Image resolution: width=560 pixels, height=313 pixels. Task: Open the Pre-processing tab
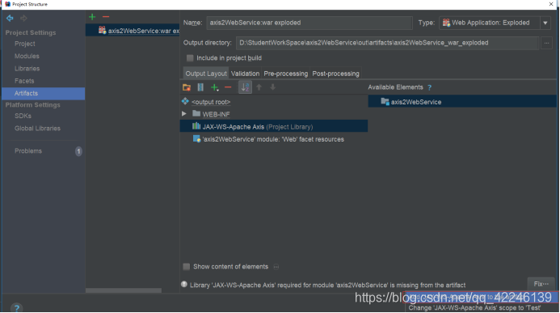pos(286,74)
